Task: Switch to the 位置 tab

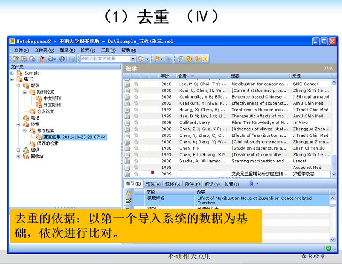Action: (x=232, y=184)
